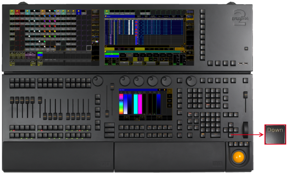289x176 pixels.
Task: Click the grandMA2 logo on the console
Action: (240, 18)
